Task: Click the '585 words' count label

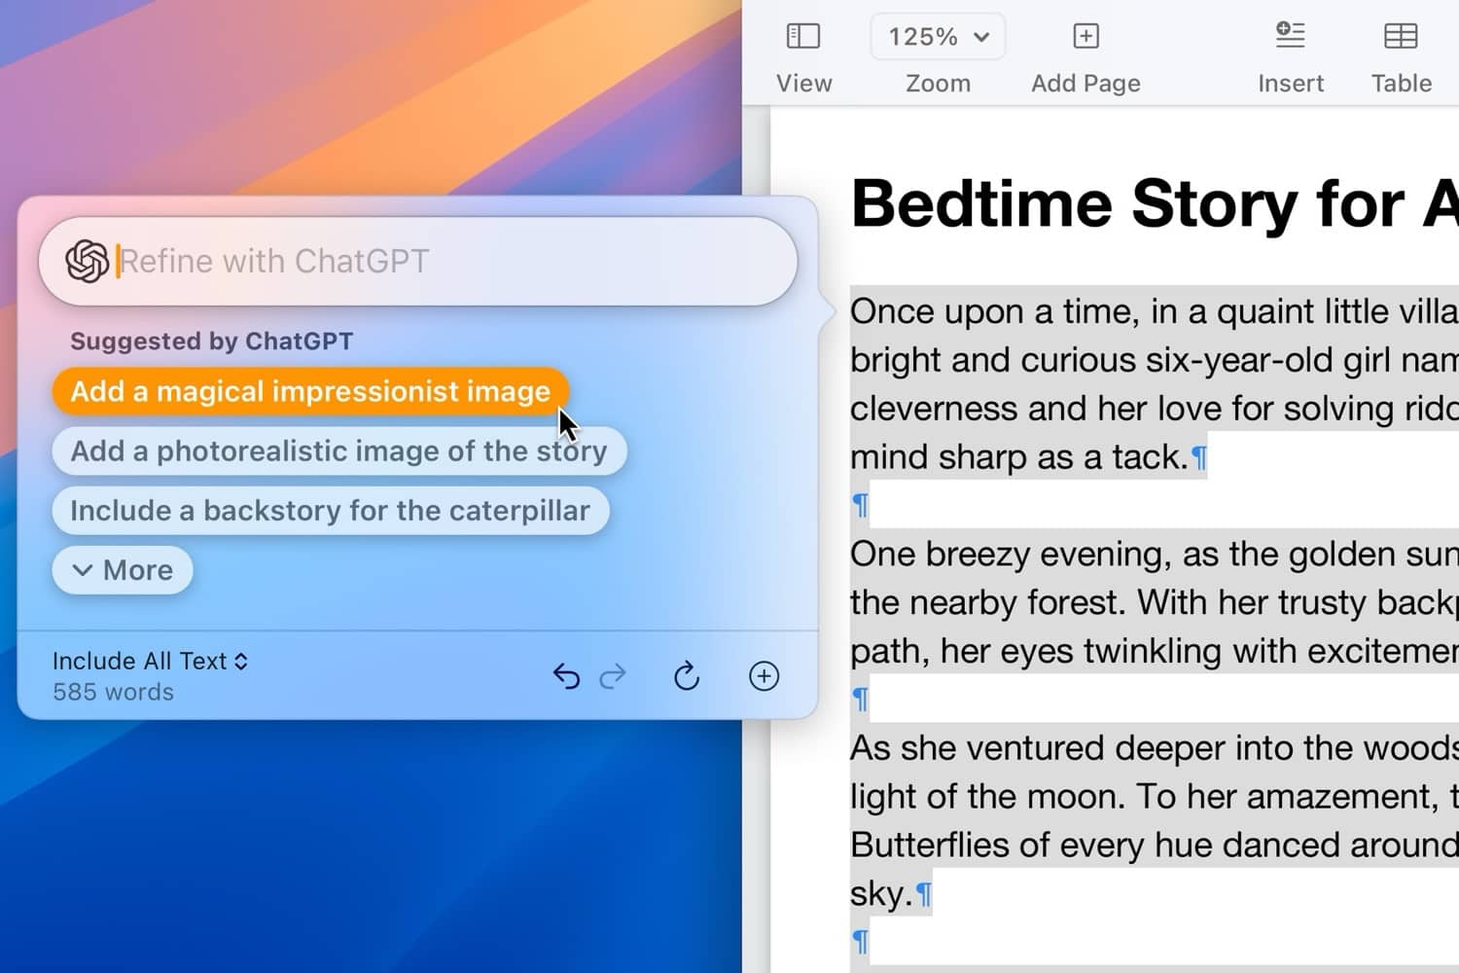Action: tap(113, 692)
